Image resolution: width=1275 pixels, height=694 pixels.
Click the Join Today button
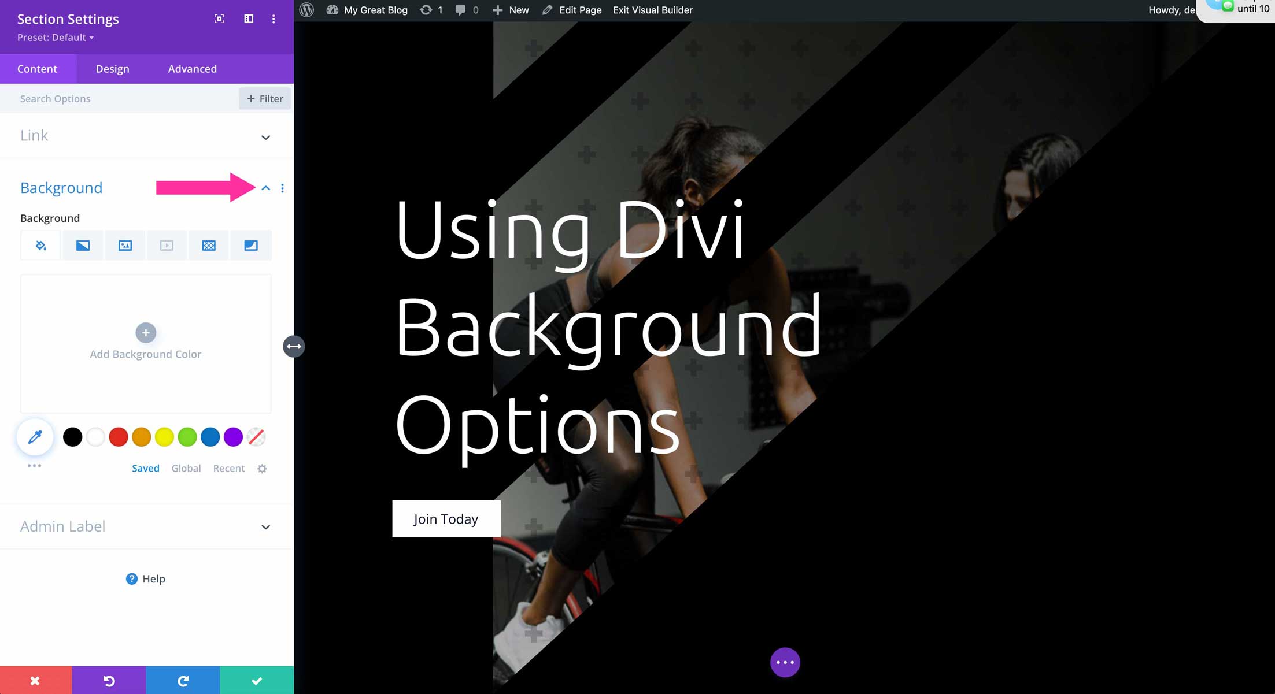[x=446, y=518]
